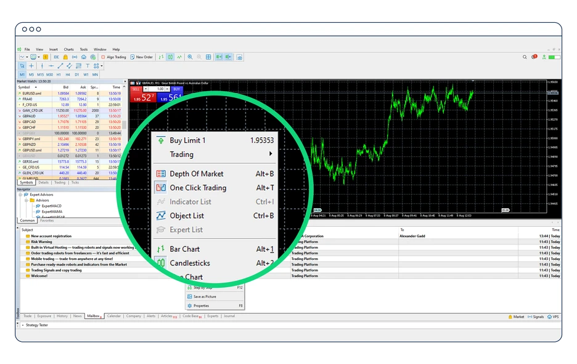Collapse the Advisors folder node

26,200
